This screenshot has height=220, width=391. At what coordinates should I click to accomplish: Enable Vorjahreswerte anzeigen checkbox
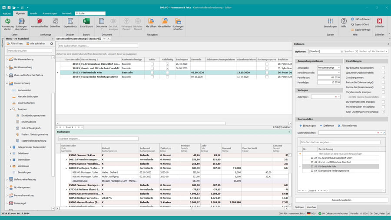[x=383, y=92]
